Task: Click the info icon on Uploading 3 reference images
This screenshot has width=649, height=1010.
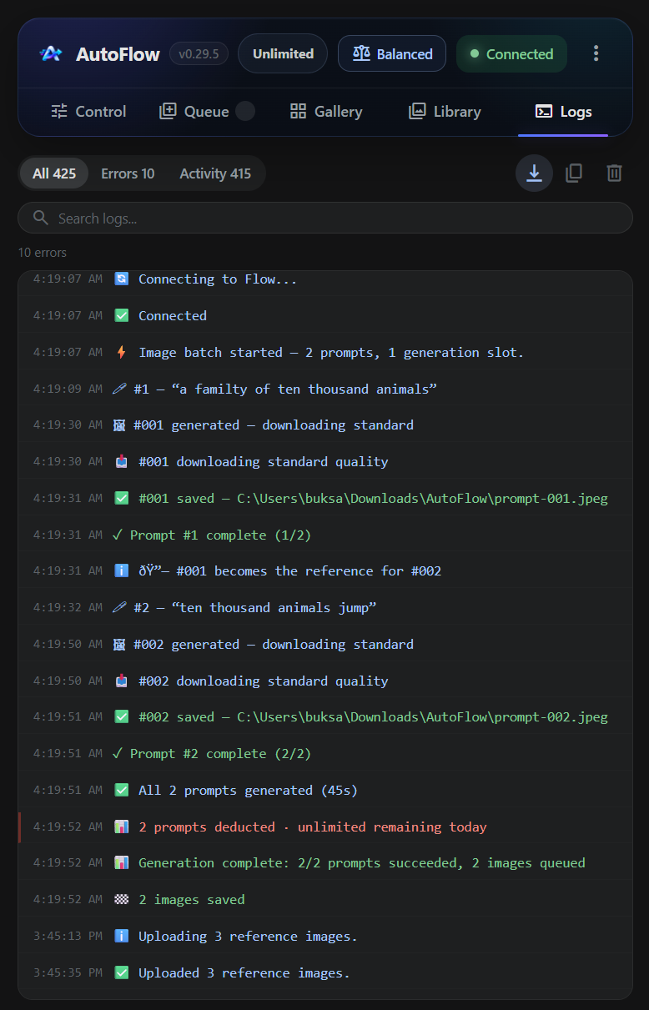Action: coord(122,936)
